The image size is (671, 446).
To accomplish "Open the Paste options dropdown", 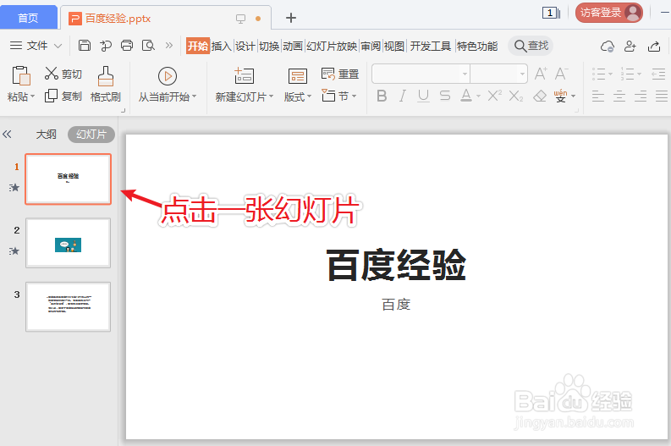I will pyautogui.click(x=32, y=96).
